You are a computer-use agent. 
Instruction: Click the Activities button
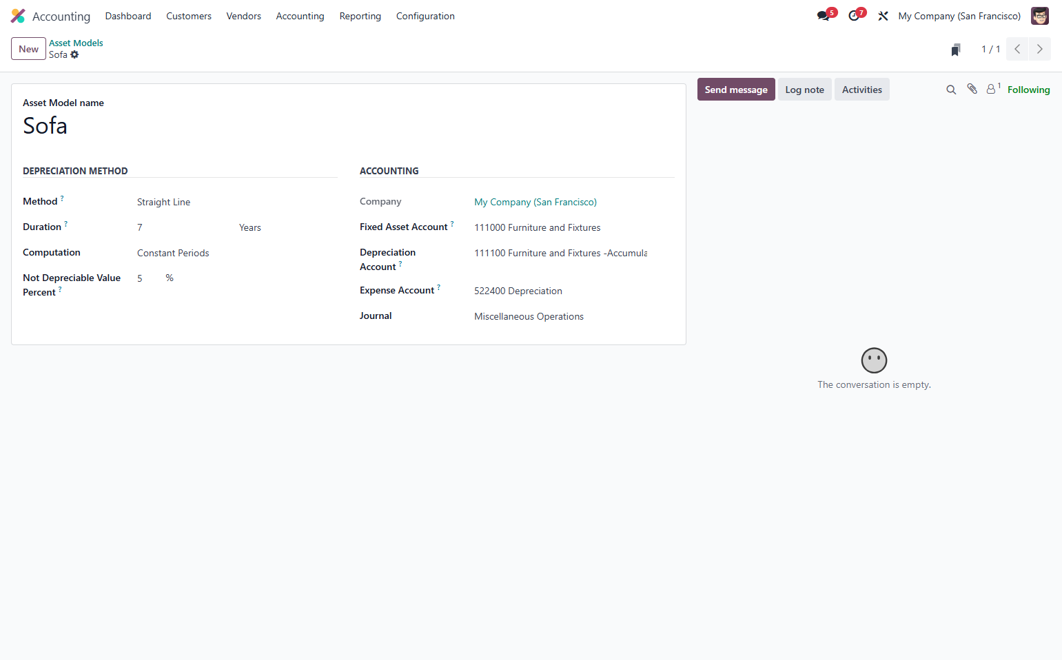point(862,90)
